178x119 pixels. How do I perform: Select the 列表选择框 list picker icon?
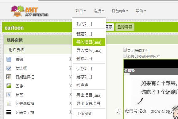[x=9, y=103]
